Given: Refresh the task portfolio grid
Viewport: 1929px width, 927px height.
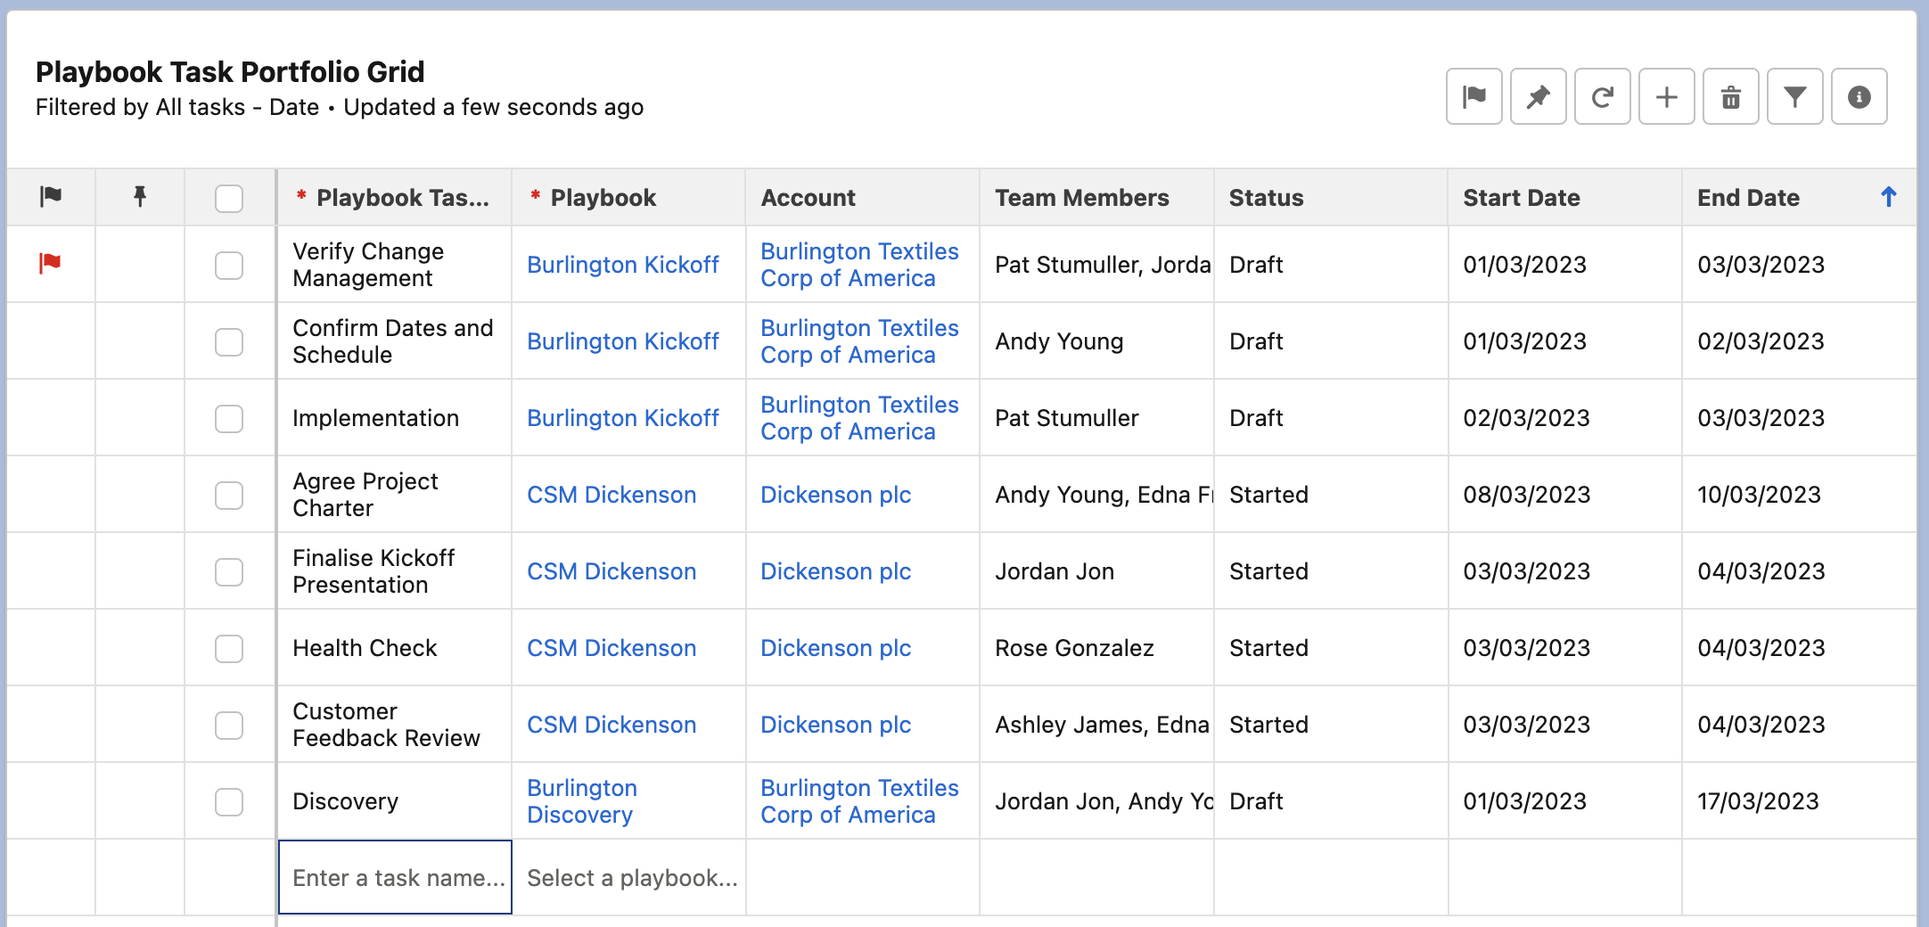Looking at the screenshot, I should (x=1602, y=96).
